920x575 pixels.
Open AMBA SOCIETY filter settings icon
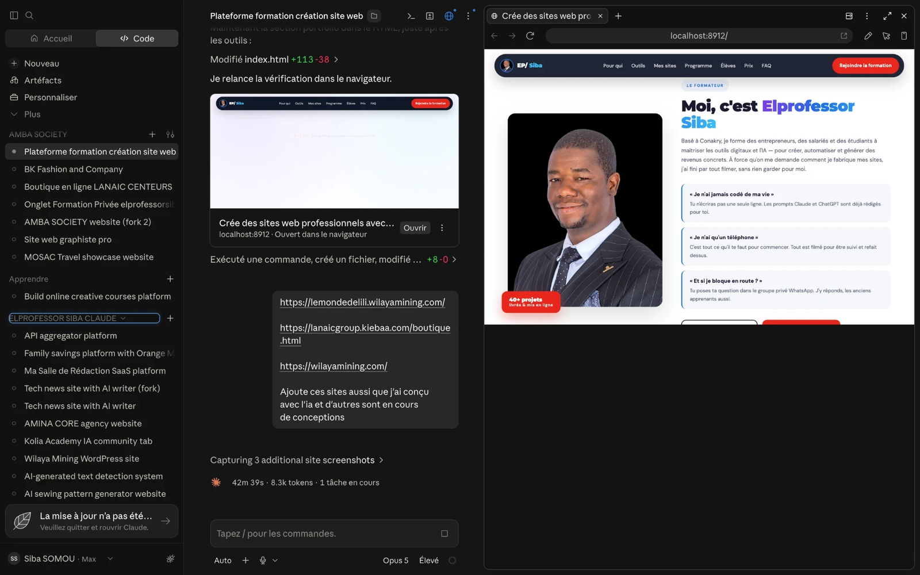pyautogui.click(x=170, y=135)
